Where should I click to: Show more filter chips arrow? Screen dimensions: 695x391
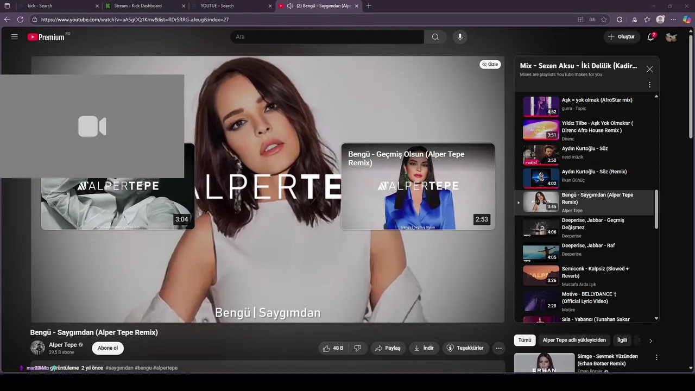[x=650, y=340]
